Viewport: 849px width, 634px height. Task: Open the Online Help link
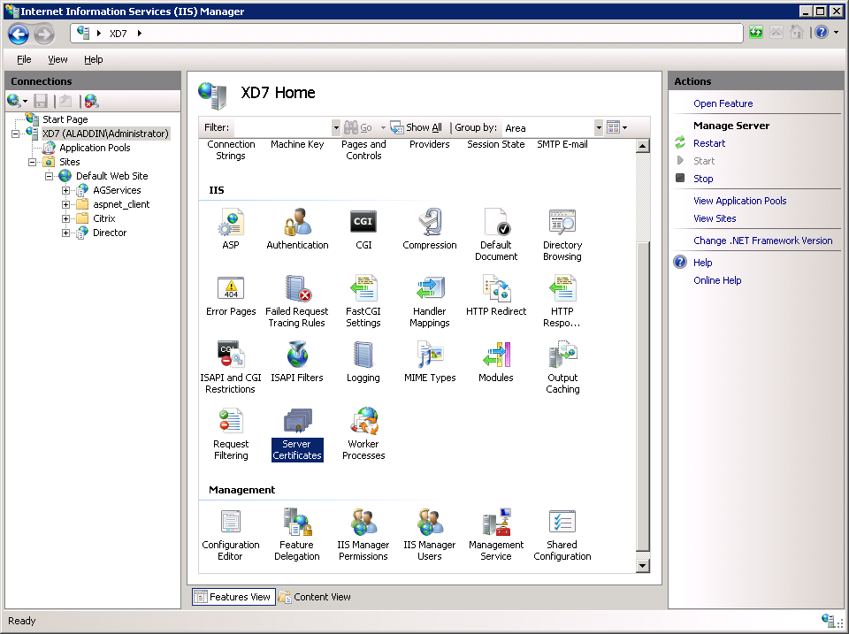[x=717, y=280]
